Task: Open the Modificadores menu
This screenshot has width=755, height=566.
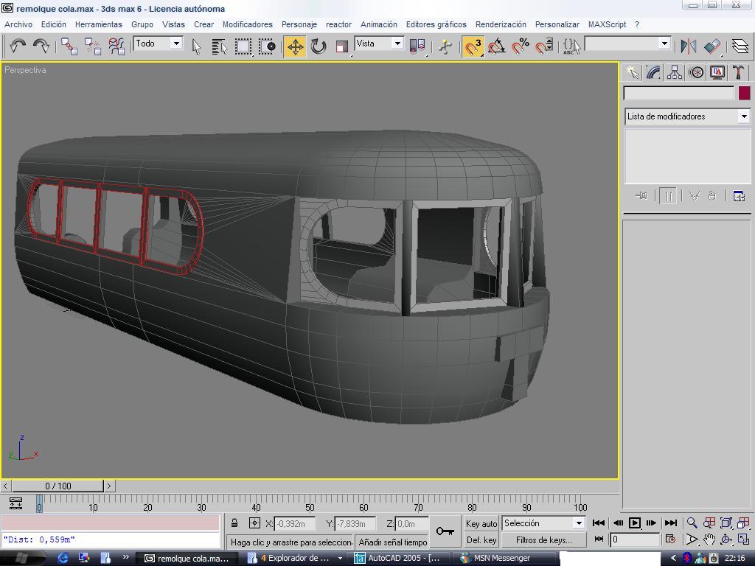Action: click(x=247, y=24)
